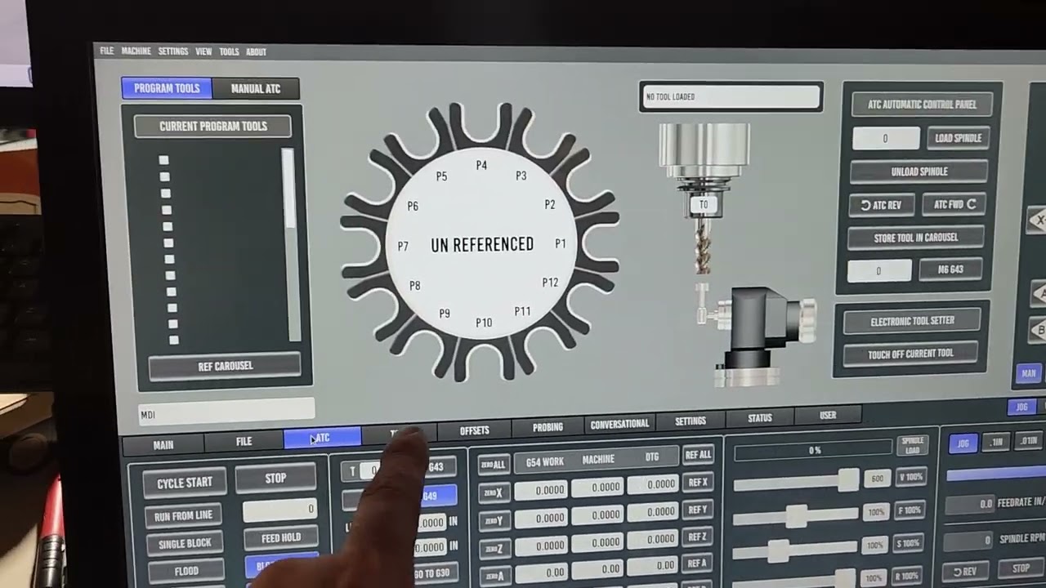Select pocket P7 on the carousel
Viewport: 1046px width, 588px height.
pyautogui.click(x=403, y=246)
